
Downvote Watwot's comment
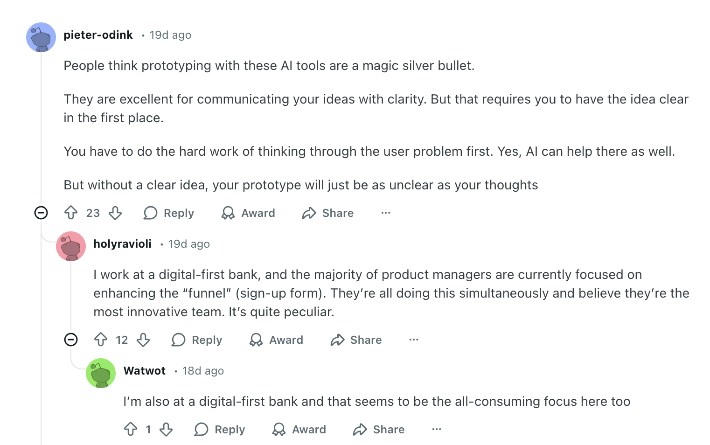coord(166,430)
